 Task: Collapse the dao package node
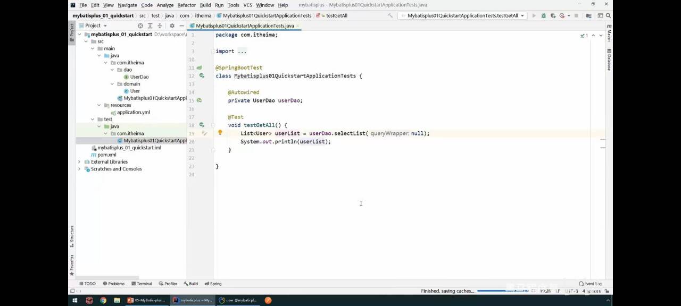coord(112,70)
